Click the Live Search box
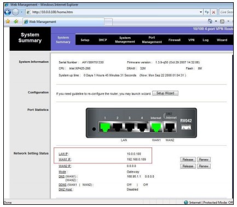The image size is (237, 207). pos(226,12)
